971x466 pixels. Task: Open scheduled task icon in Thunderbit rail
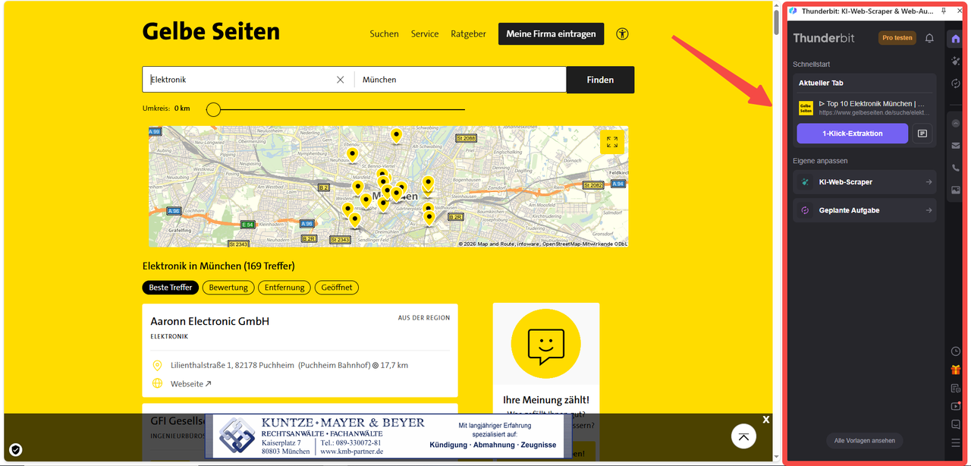[x=956, y=83]
